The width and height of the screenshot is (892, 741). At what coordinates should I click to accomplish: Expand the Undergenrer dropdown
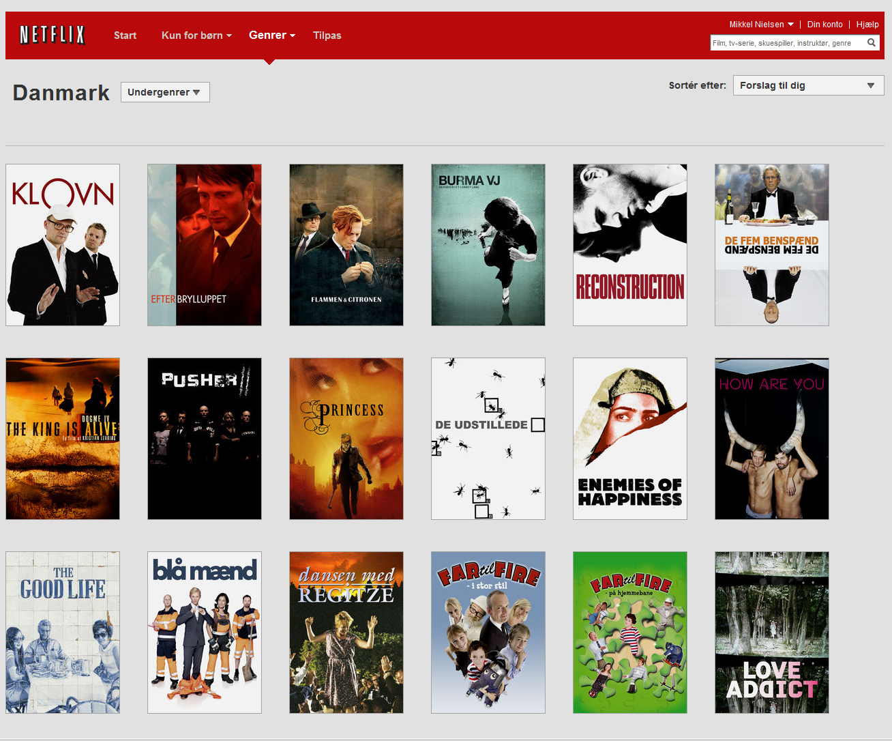coord(164,92)
